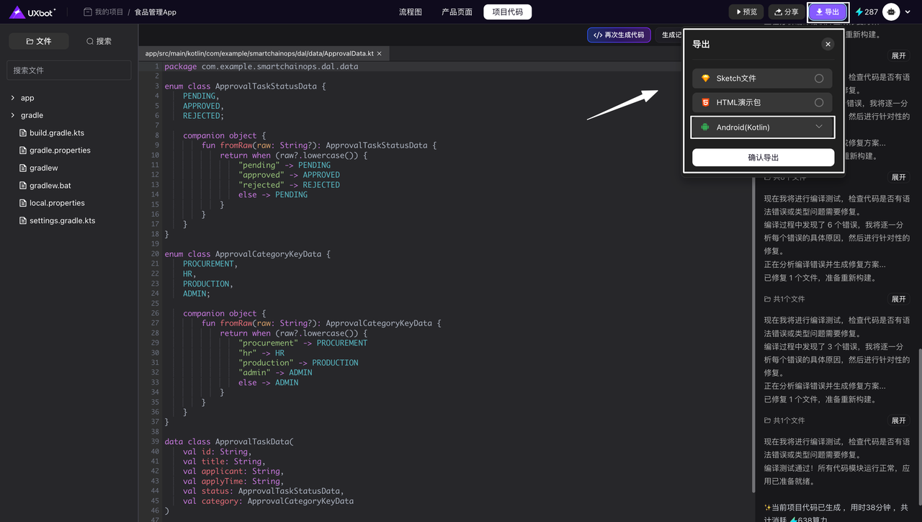Click the lightning credits icon showing 287
The image size is (922, 522).
[859, 12]
